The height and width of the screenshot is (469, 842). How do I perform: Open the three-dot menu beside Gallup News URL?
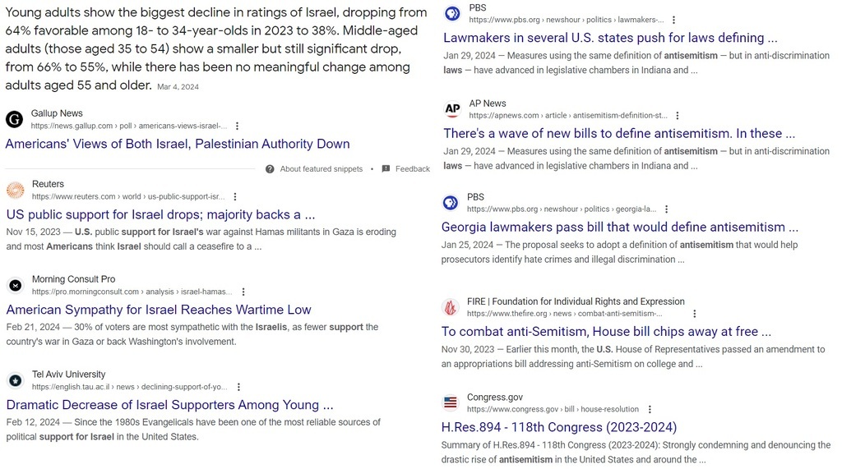pos(237,126)
